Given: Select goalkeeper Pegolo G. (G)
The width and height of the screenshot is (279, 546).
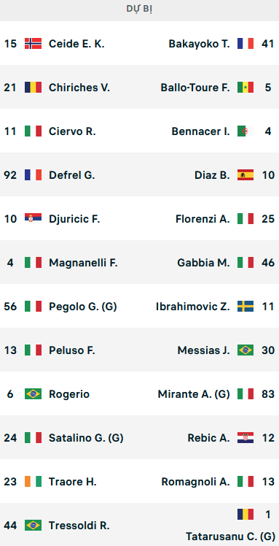Looking at the screenshot, I should tap(83, 307).
